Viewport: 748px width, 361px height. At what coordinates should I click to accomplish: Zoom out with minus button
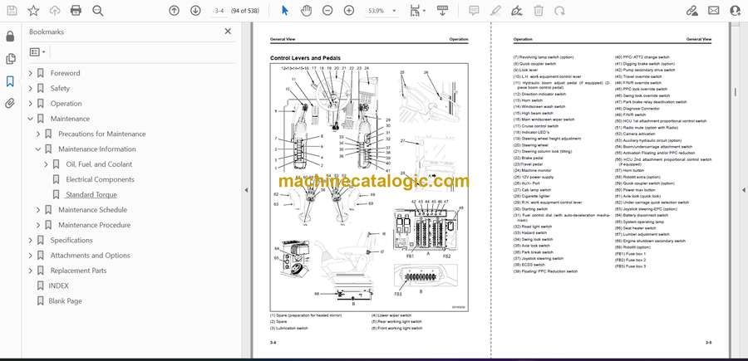point(327,11)
